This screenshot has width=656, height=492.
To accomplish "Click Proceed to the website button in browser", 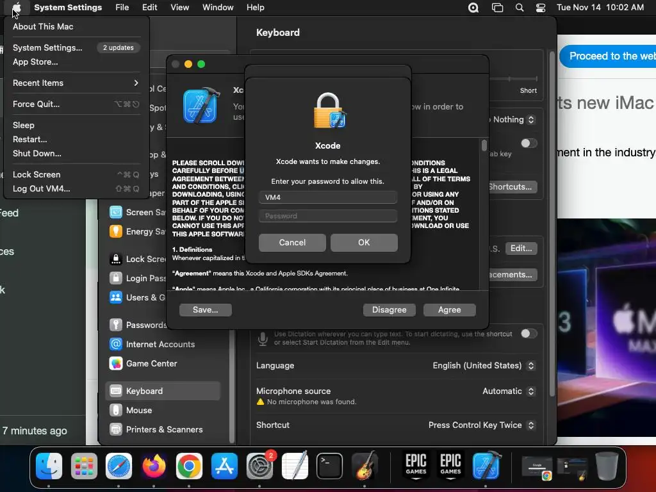I will (609, 56).
